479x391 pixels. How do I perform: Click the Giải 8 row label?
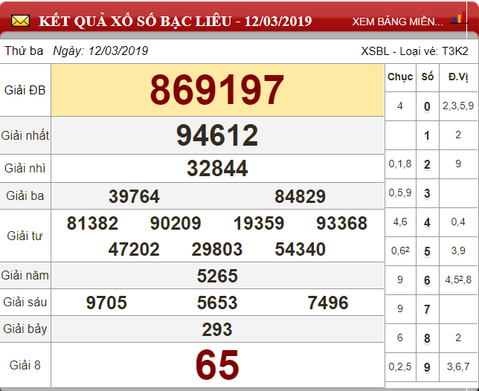tap(25, 365)
